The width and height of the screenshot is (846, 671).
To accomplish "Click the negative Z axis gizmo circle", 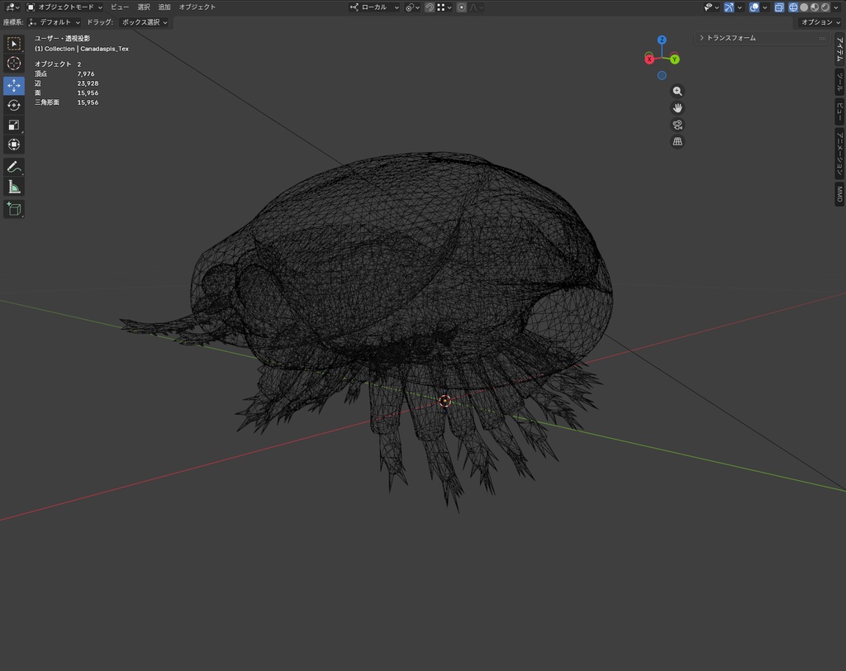I will click(662, 75).
